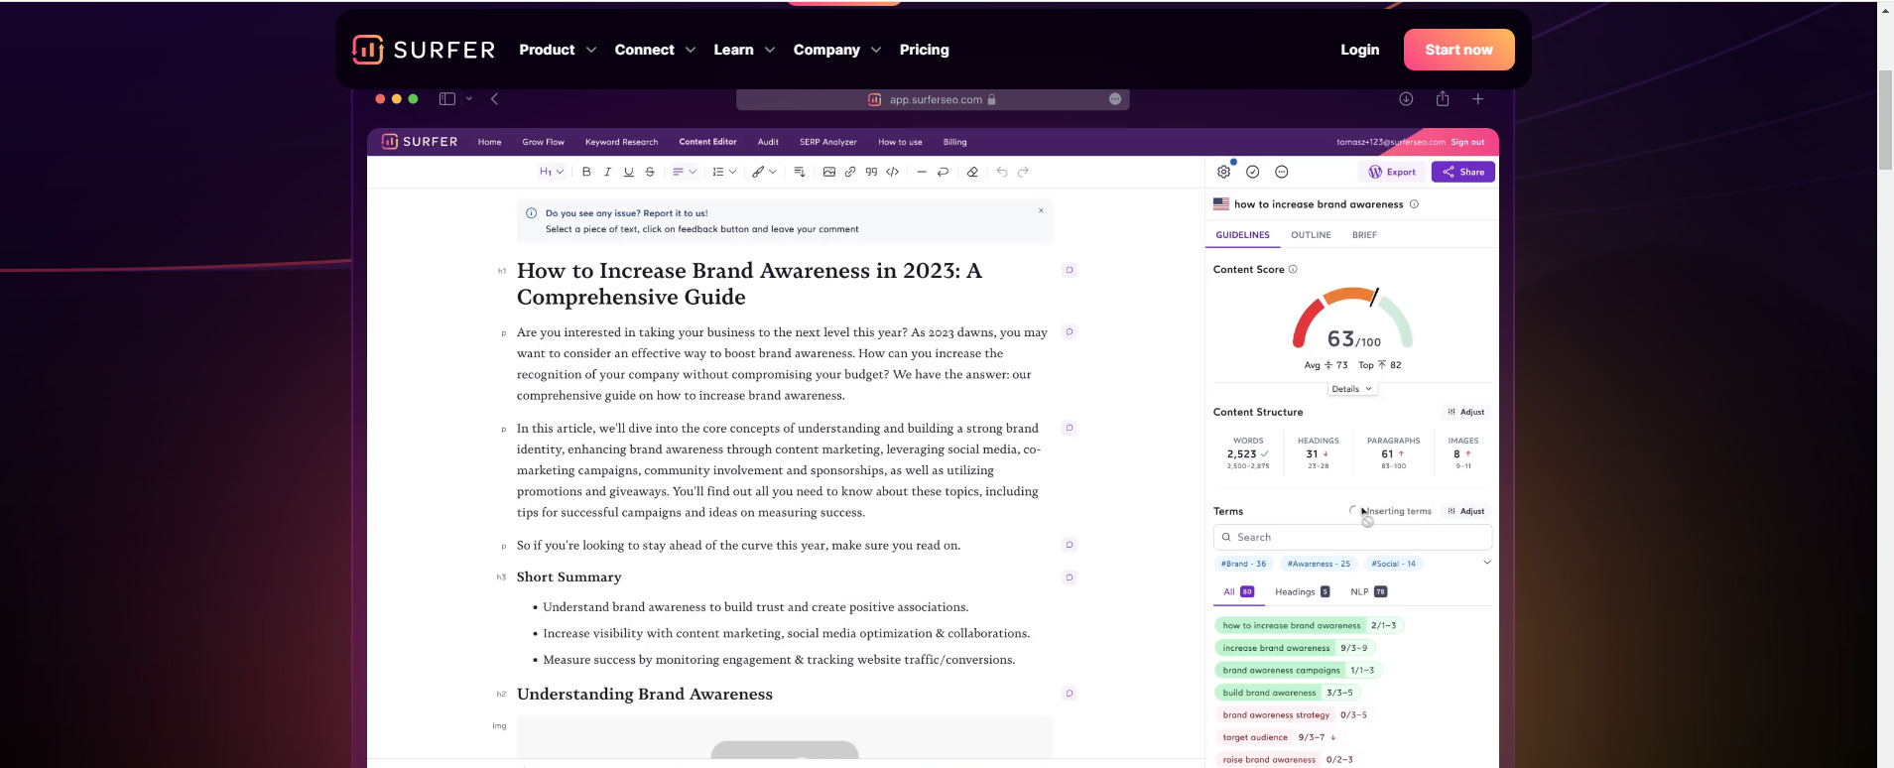Screen dimensions: 1894x768
Task: Open Keyword Research in app menu
Action: tap(621, 142)
